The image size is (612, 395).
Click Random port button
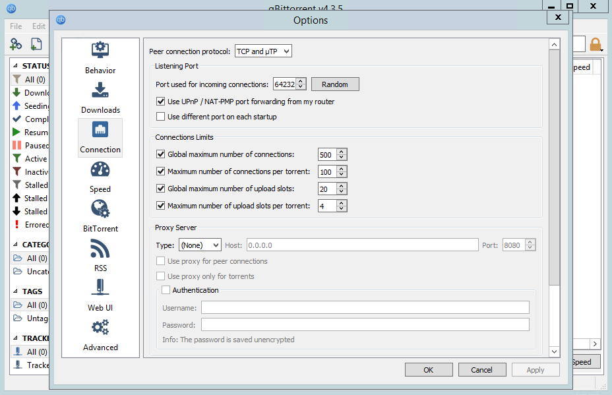[x=335, y=84]
